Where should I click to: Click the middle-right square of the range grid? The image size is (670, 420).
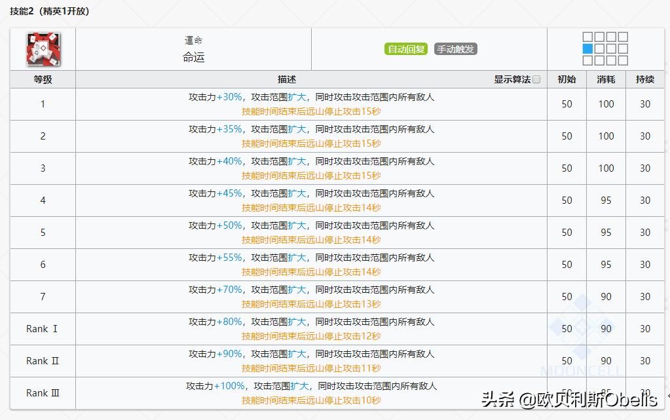click(623, 48)
